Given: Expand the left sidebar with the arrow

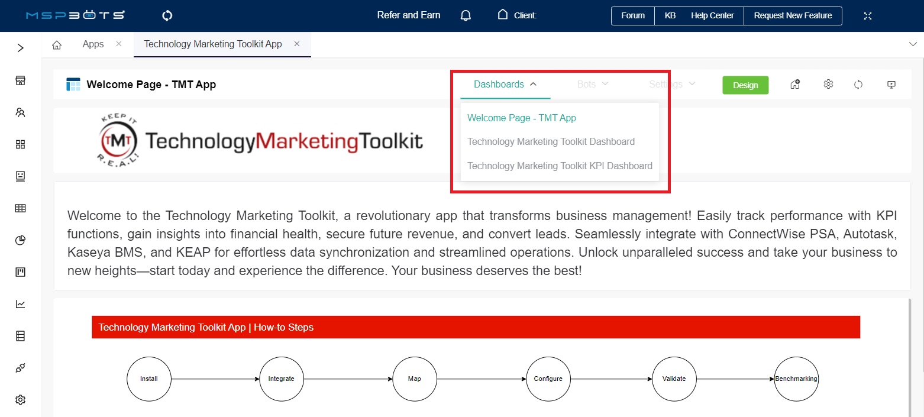Looking at the screenshot, I should pos(21,48).
